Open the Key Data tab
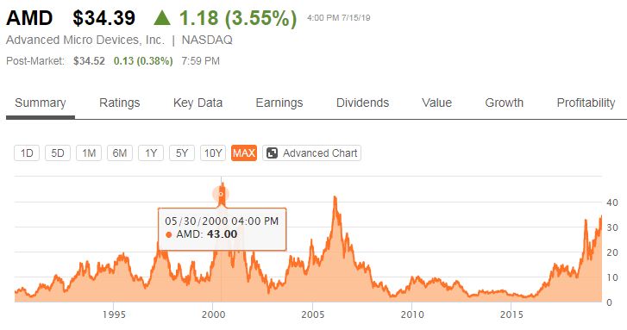The width and height of the screenshot is (627, 330). click(198, 103)
